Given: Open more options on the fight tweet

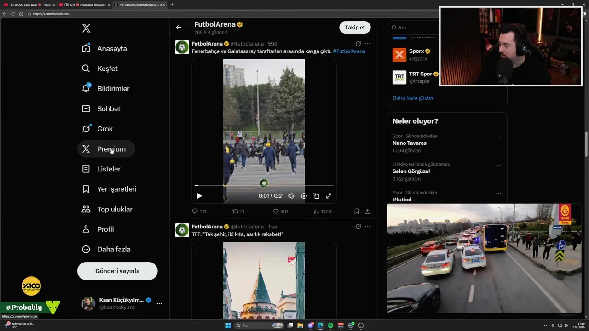Looking at the screenshot, I should [x=367, y=44].
